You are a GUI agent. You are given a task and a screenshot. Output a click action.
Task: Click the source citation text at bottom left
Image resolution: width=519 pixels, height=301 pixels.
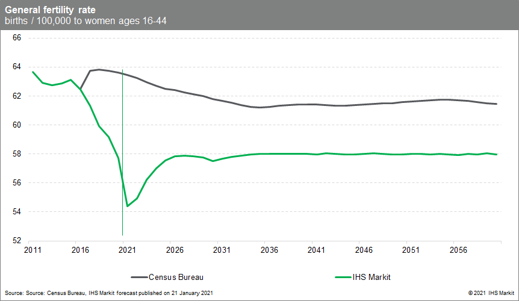(x=108, y=292)
